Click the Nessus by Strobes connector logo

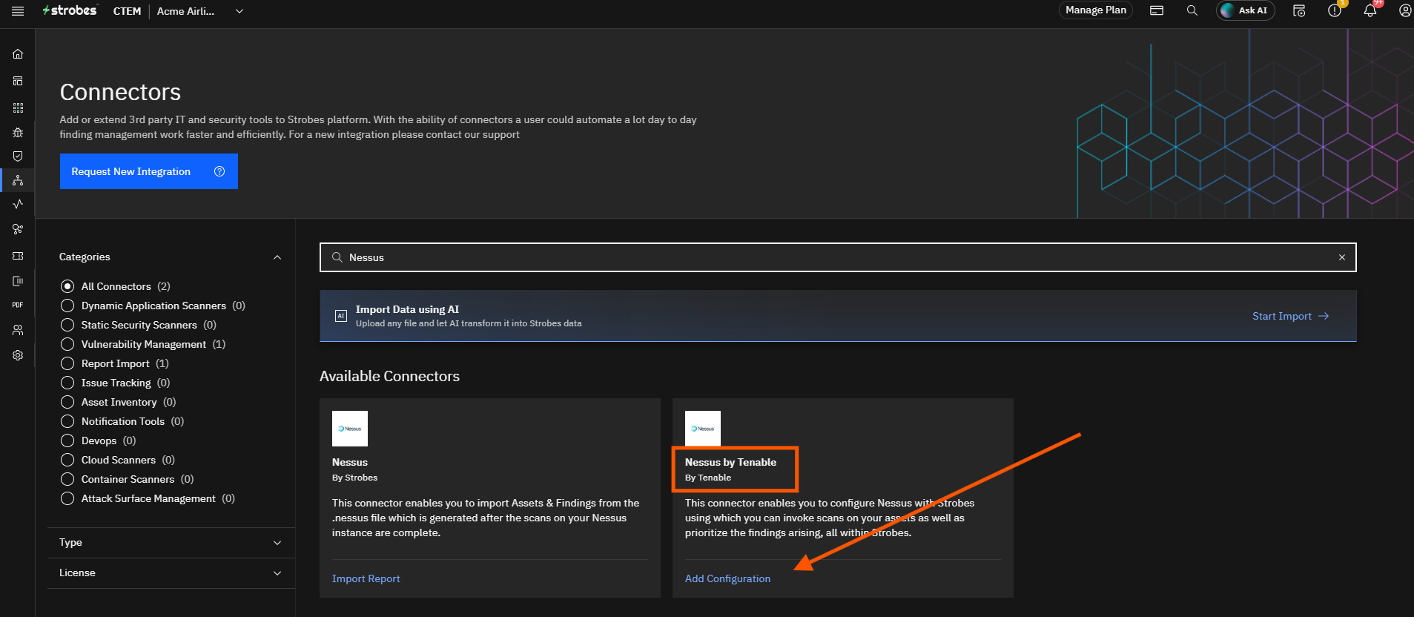click(350, 429)
